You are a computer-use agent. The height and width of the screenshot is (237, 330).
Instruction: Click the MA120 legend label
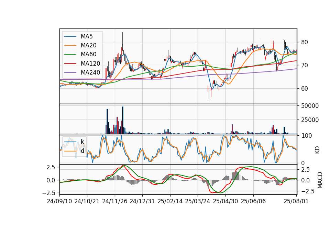90,64
